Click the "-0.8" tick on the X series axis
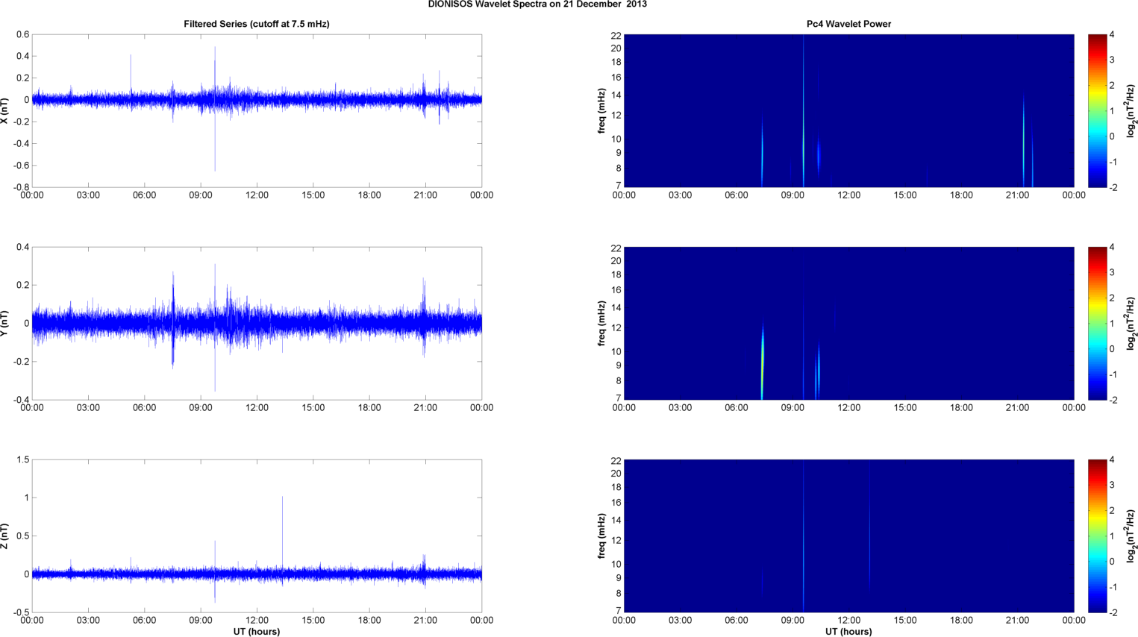The image size is (1138, 637). [x=21, y=187]
